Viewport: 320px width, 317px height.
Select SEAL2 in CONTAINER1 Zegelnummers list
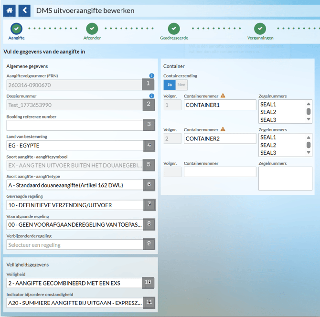268,112
